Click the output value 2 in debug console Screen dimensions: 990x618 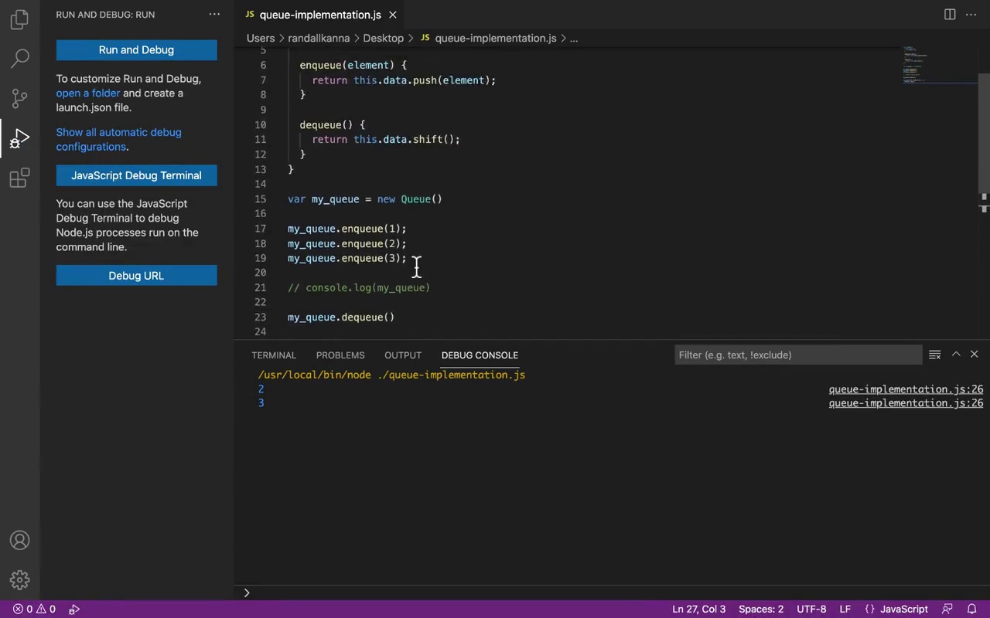(x=261, y=389)
